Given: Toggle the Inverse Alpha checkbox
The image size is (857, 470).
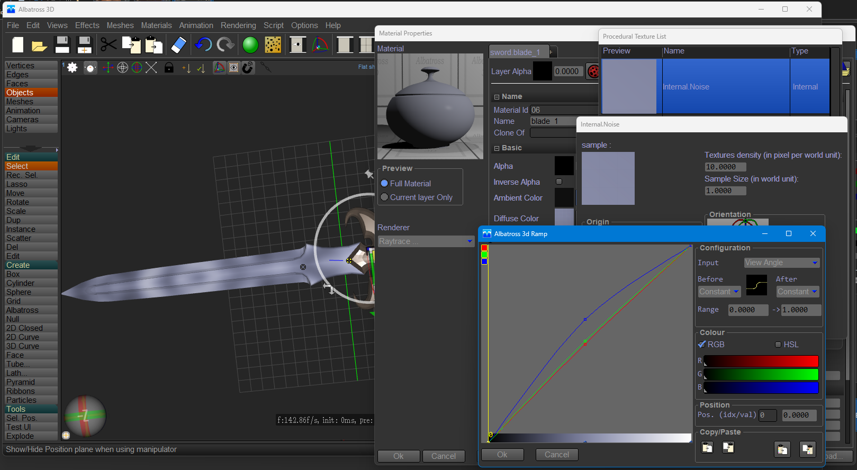Looking at the screenshot, I should tap(559, 182).
